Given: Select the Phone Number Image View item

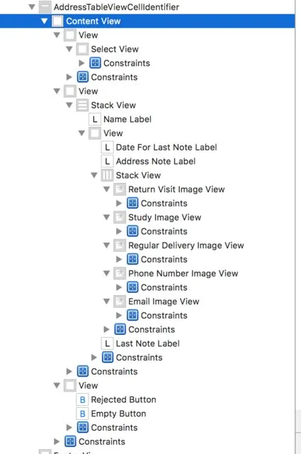Looking at the screenshot, I should click(x=183, y=274).
